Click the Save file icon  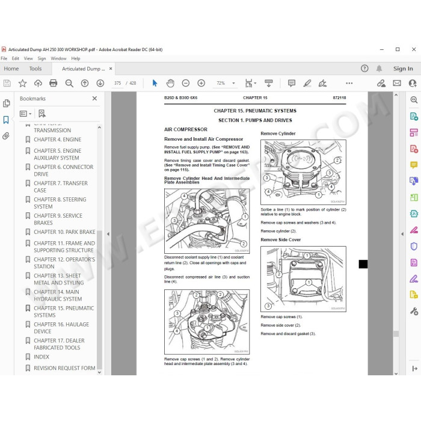(7, 83)
